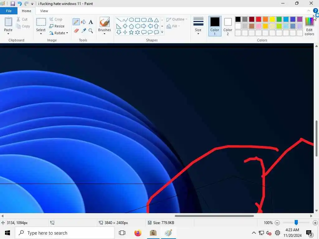Choose the Line shape

click(119, 20)
